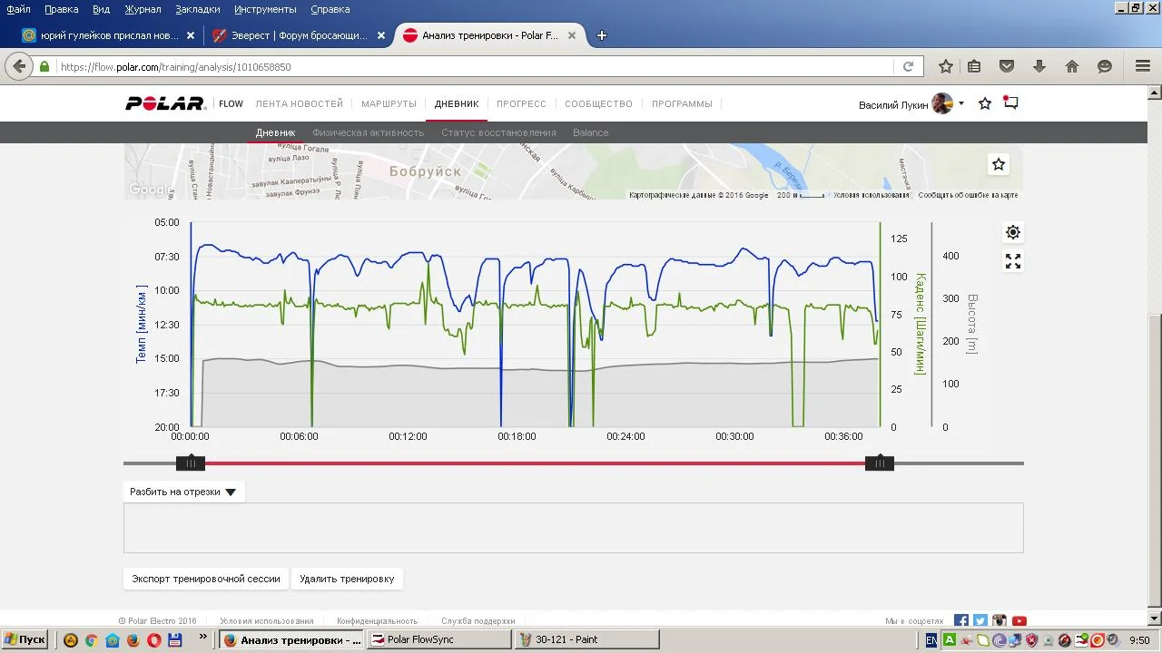Open Firefox hamburger menu
Viewport: 1162px width, 653px height.
[1143, 66]
